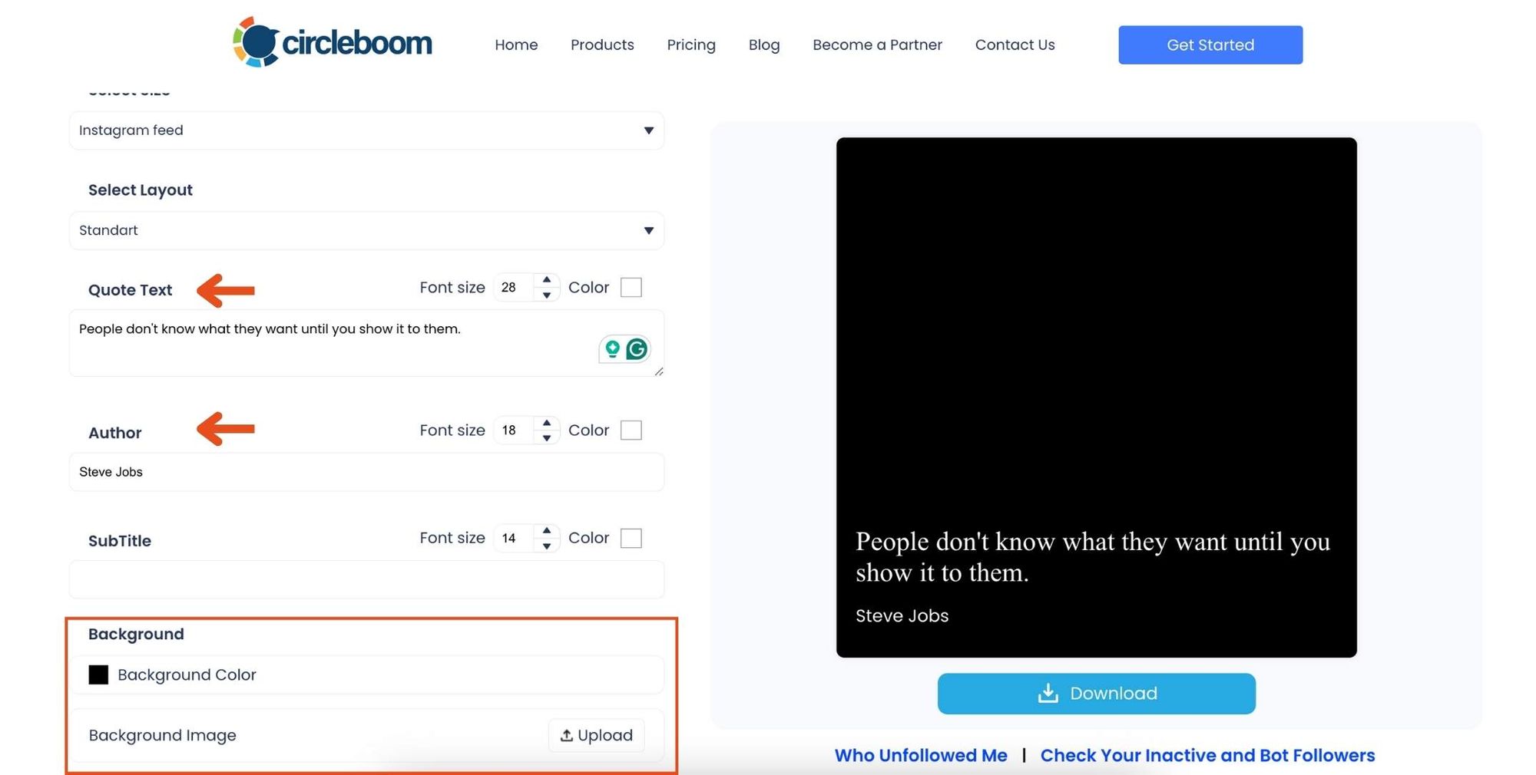Screen dimensions: 1536x775
Task: Click the Quote Text heading
Action: click(130, 289)
